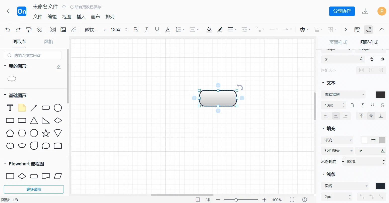The height and width of the screenshot is (203, 389).
Task: Toggle bold in text panel
Action: click(x=352, y=105)
